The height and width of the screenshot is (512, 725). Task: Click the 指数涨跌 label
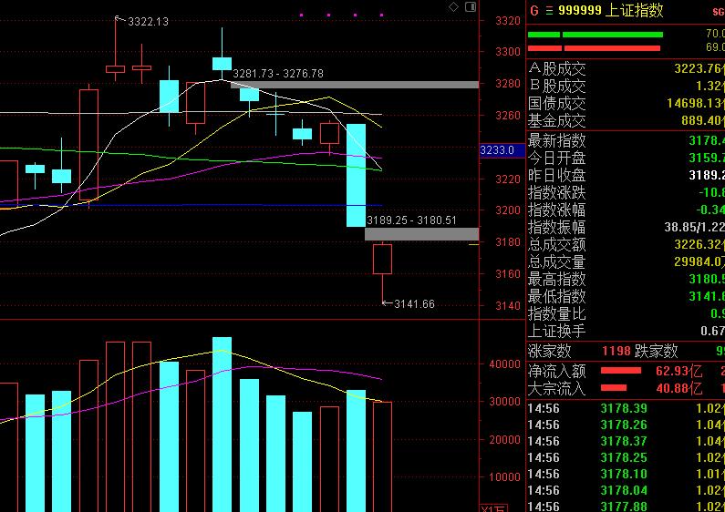(556, 192)
